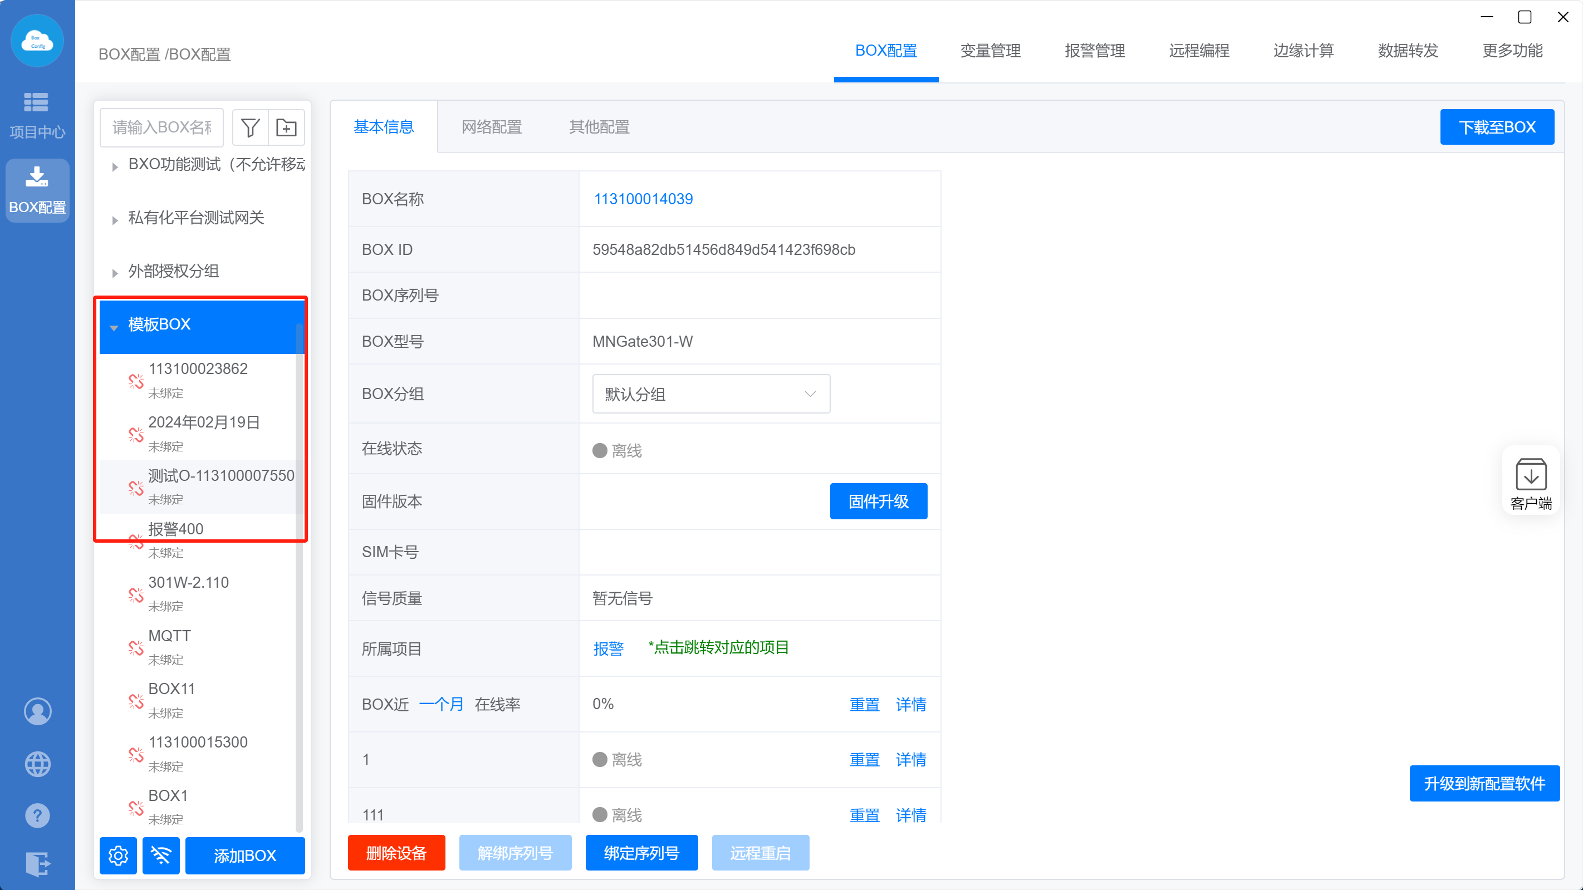Click the add group folder icon
The height and width of the screenshot is (890, 1583).
click(286, 127)
